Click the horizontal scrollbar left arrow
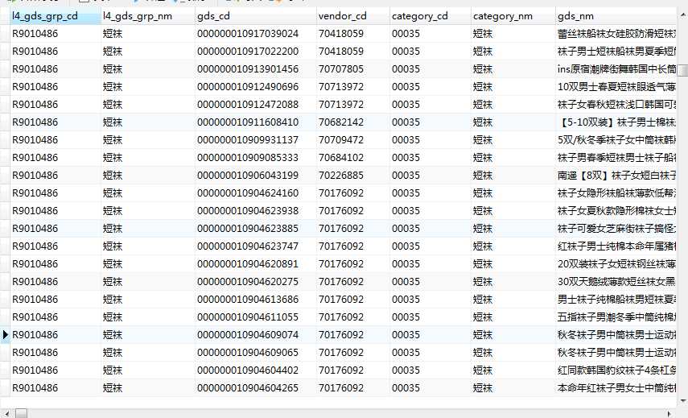The height and width of the screenshot is (418, 688). point(6,413)
